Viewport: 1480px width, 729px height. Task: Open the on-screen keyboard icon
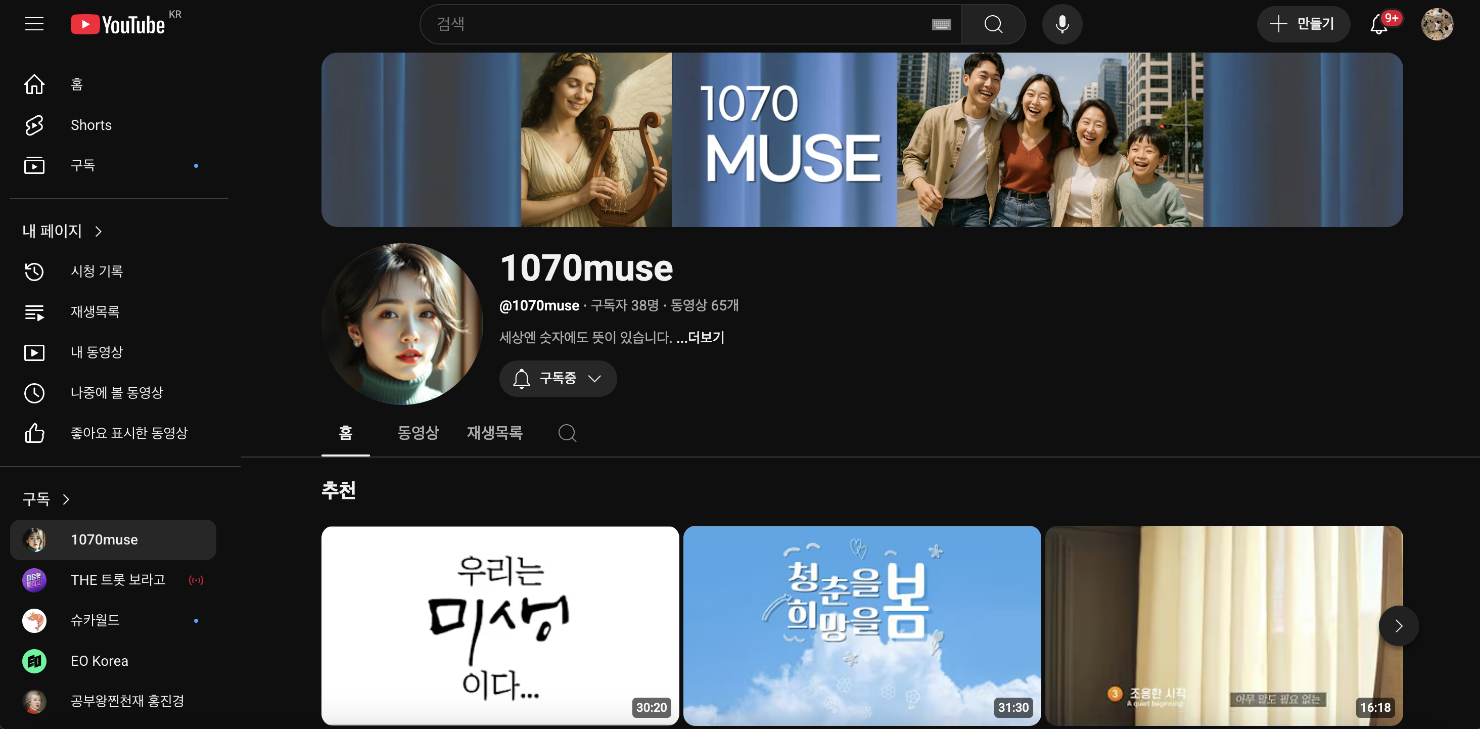941,25
